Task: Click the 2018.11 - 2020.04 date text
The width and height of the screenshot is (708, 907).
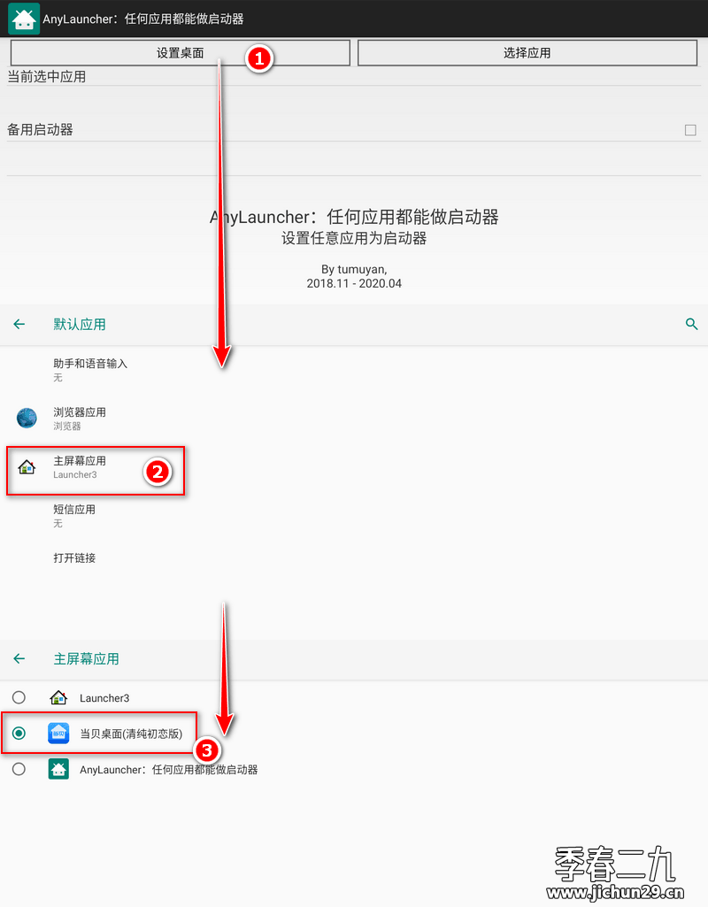Action: point(354,283)
